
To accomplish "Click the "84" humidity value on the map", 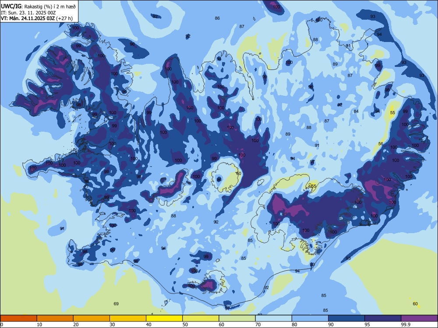I will 356,111.
